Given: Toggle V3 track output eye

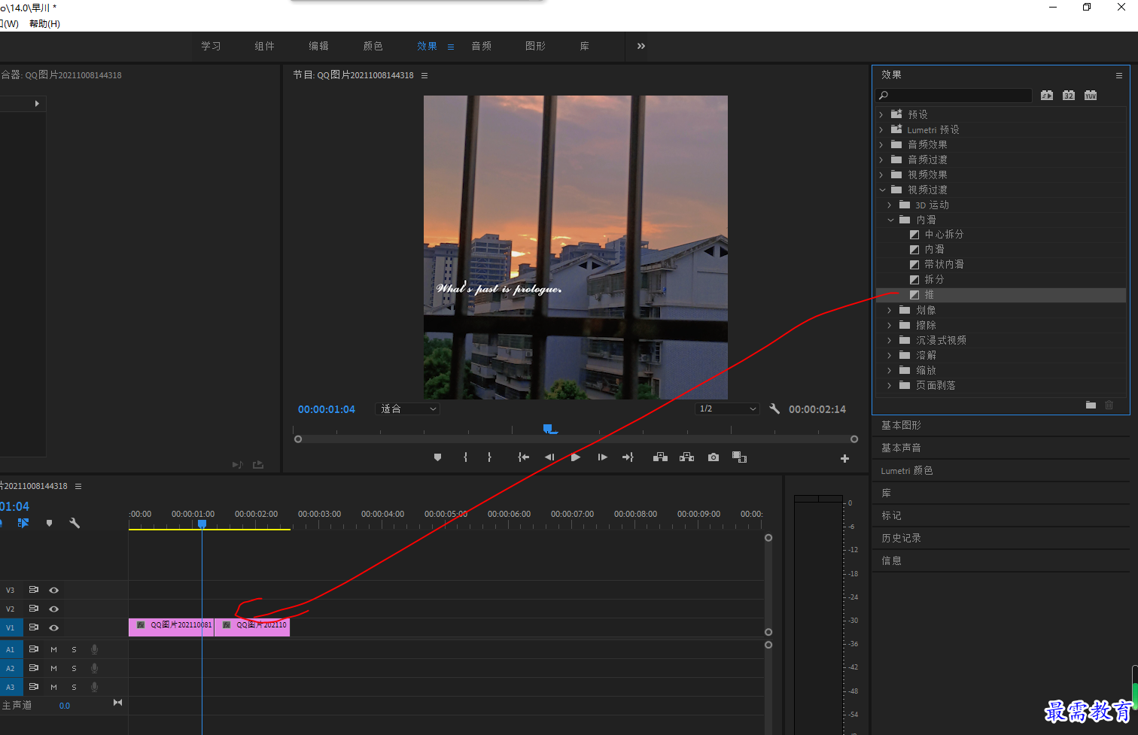Looking at the screenshot, I should click(53, 590).
